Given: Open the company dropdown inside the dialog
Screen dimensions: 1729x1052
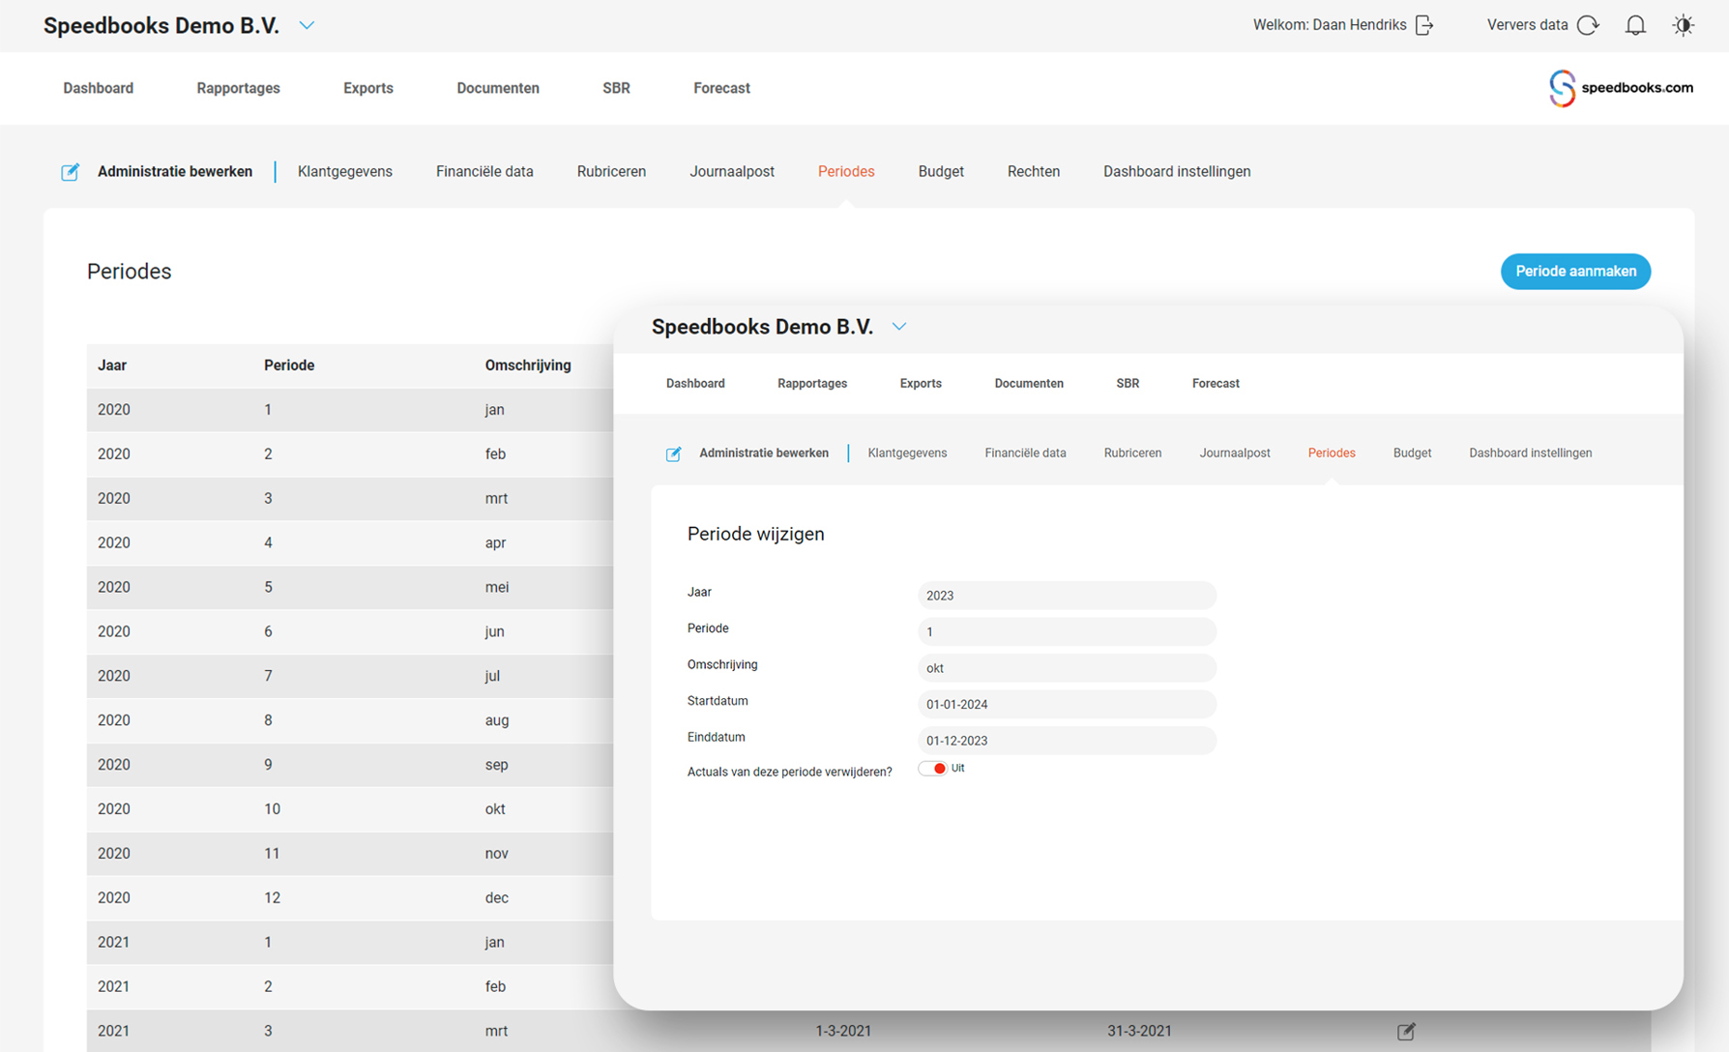Looking at the screenshot, I should click(899, 327).
